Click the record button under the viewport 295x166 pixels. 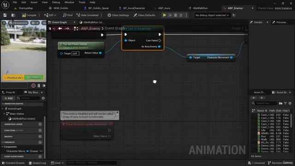coord(34,86)
